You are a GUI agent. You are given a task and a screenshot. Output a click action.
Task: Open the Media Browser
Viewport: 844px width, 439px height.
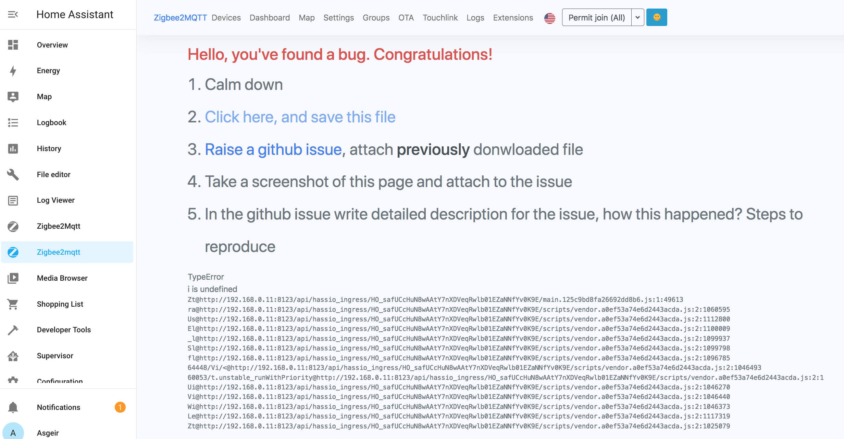62,278
